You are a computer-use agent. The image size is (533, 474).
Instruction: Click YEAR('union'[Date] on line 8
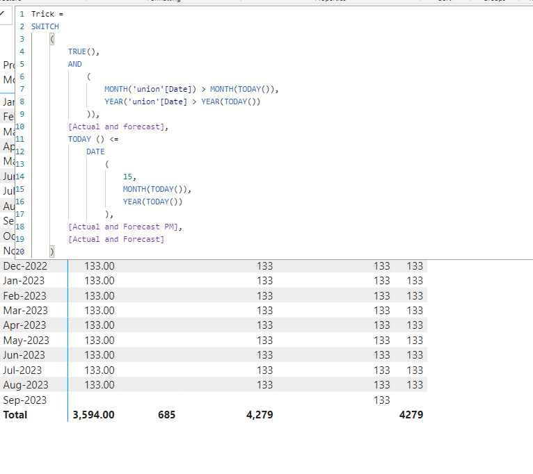click(145, 101)
